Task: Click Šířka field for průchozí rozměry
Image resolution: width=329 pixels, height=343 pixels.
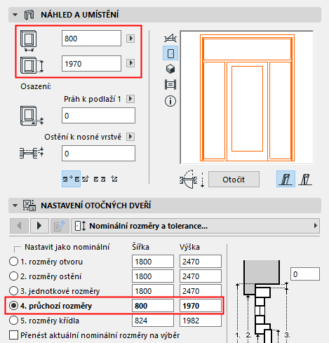Action: tap(153, 306)
